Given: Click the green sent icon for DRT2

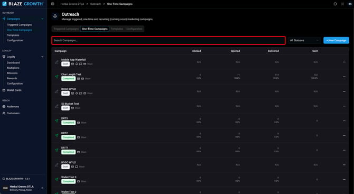Looking at the screenshot, I should point(57,135).
